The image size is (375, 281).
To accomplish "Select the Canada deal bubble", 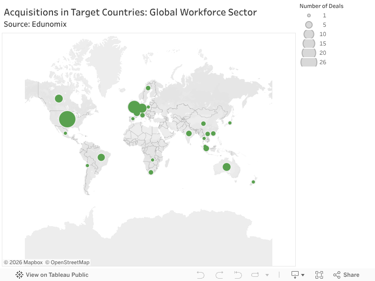I will [x=59, y=98].
